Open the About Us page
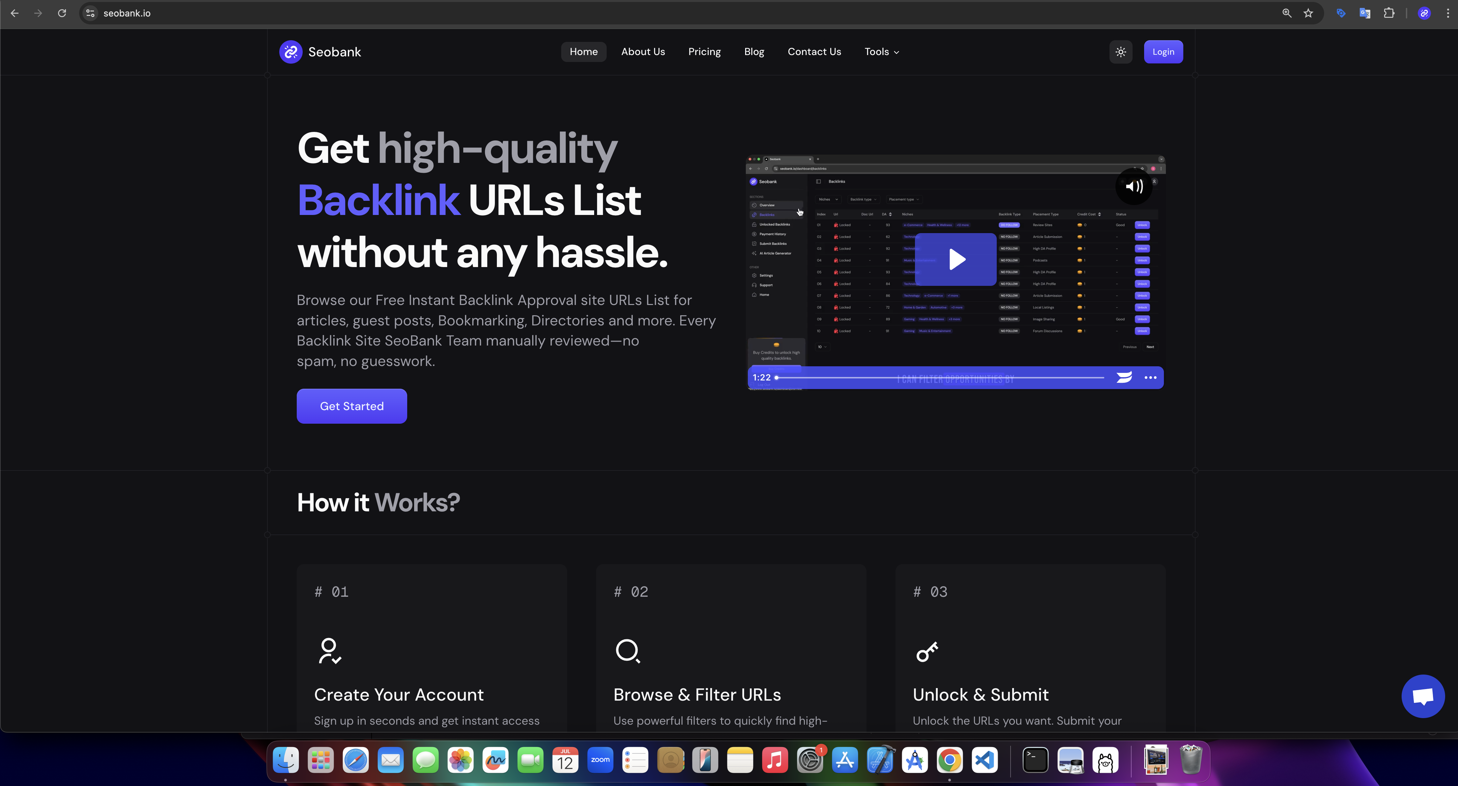Image resolution: width=1458 pixels, height=786 pixels. [643, 52]
